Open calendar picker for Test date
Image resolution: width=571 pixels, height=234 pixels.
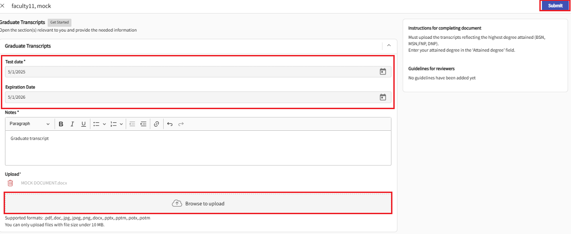click(382, 72)
